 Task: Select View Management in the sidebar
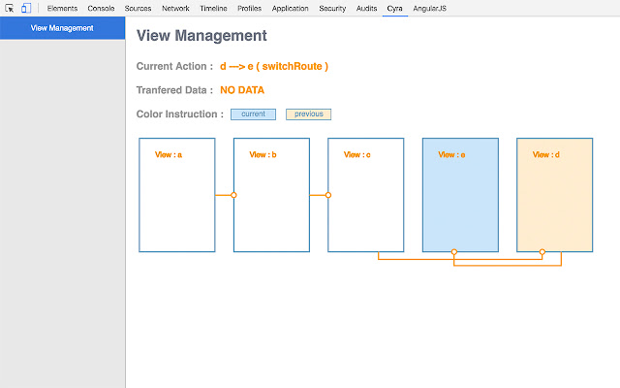click(x=62, y=28)
